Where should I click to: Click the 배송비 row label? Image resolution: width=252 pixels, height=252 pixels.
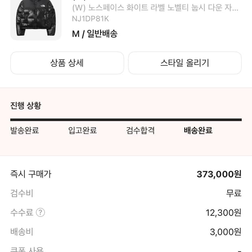(x=22, y=232)
